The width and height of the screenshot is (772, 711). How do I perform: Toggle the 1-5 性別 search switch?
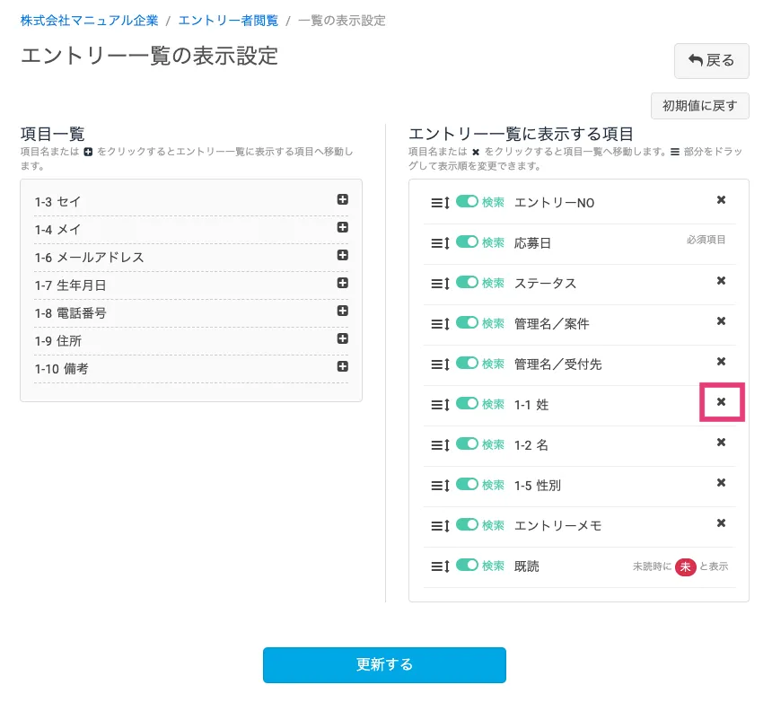click(x=467, y=484)
